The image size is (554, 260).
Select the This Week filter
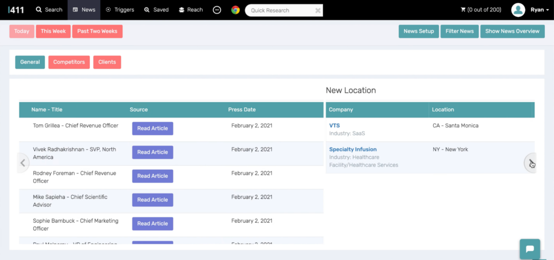coord(54,31)
